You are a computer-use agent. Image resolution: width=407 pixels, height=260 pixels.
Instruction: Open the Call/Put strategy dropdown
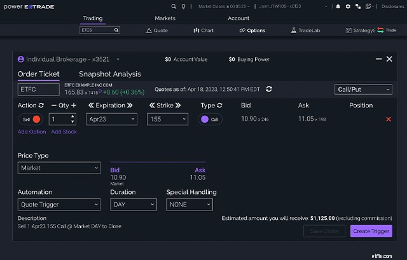coord(363,90)
